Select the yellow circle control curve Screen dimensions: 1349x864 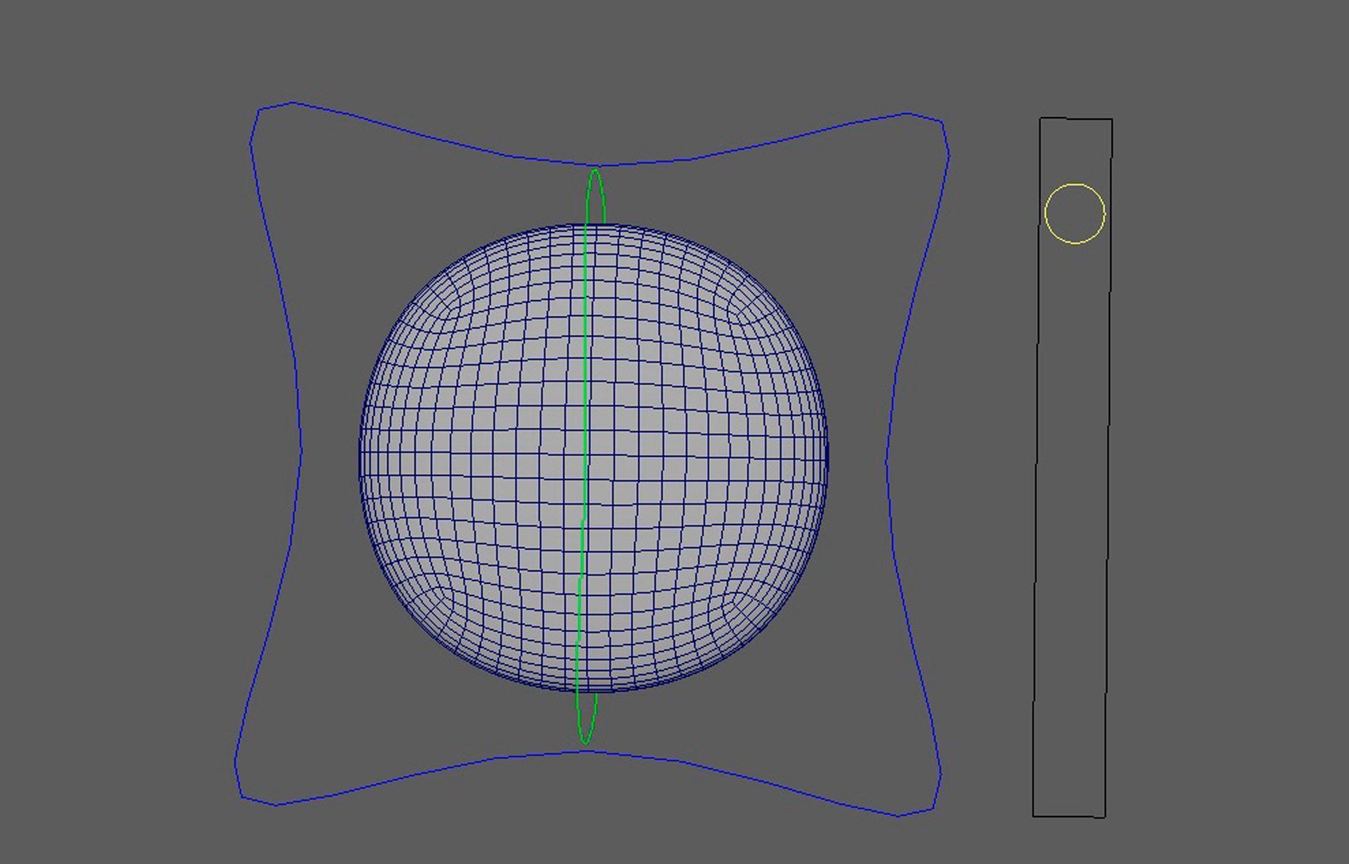click(x=1075, y=214)
